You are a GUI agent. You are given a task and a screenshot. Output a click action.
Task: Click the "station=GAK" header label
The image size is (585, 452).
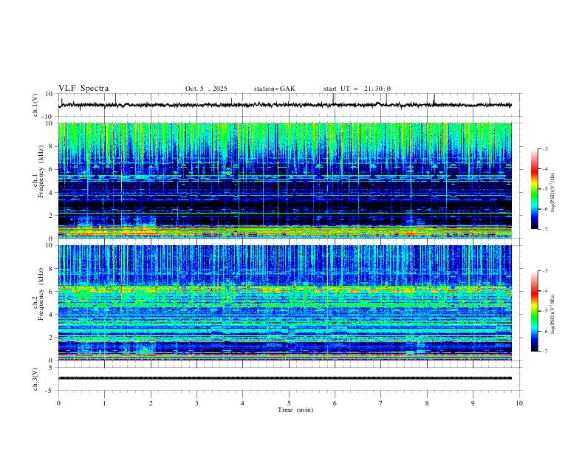(x=274, y=89)
